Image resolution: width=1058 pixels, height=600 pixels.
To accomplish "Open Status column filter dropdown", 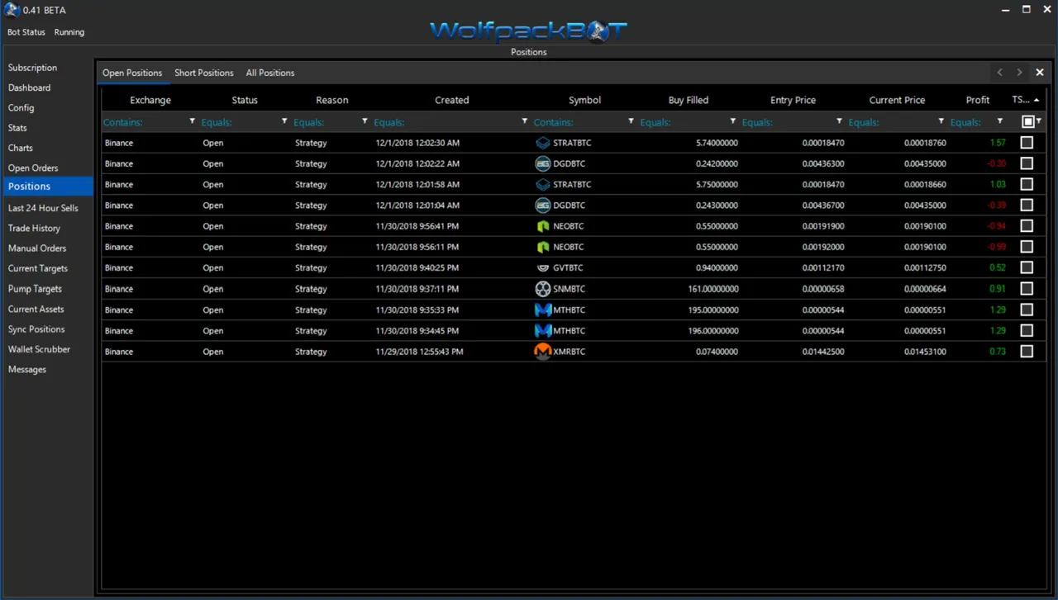I will coord(284,121).
